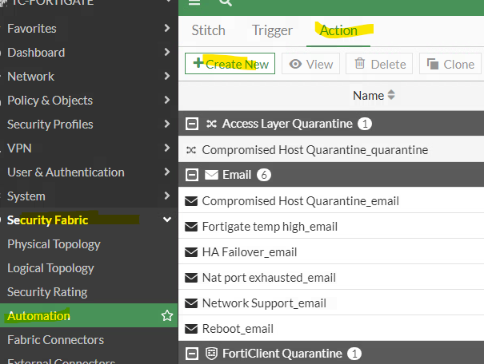
Task: Click shield icon of FortiClient Quarantine group
Action: (211, 354)
